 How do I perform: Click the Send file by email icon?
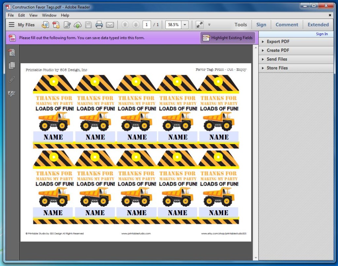point(110,25)
